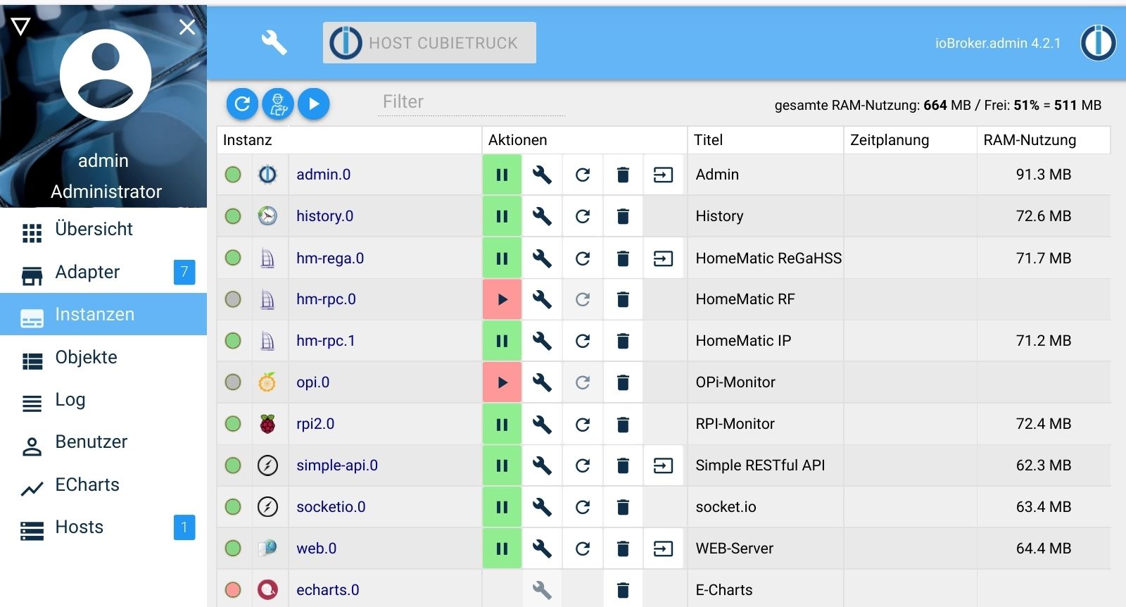
Task: Open settings wrench for admin.0 instance
Action: [541, 175]
